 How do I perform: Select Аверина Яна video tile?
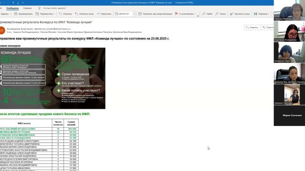(289, 74)
